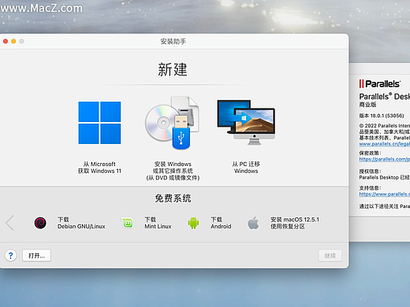Choose 下载 Debian GNU/Linux text
This screenshot has height=307, width=410.
[x=81, y=223]
